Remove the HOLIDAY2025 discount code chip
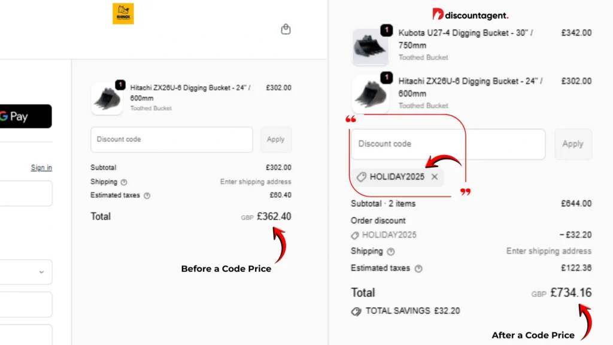 point(435,177)
